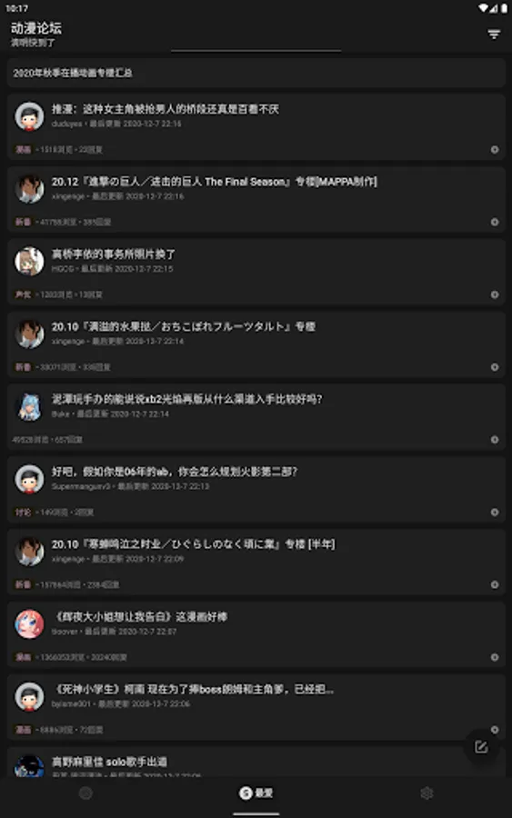Select the center S tab in bottom navigation
512x818 pixels.
pyautogui.click(x=256, y=793)
